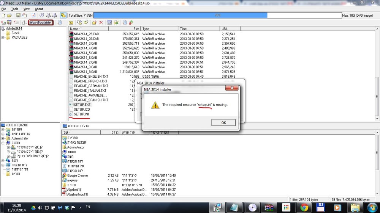Select README_SPANISH.TXT file

point(91,100)
